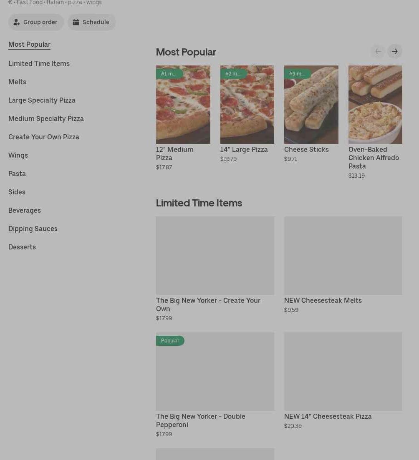Go to Large Specialty Pizza section
This screenshot has height=460, width=419.
point(42,100)
